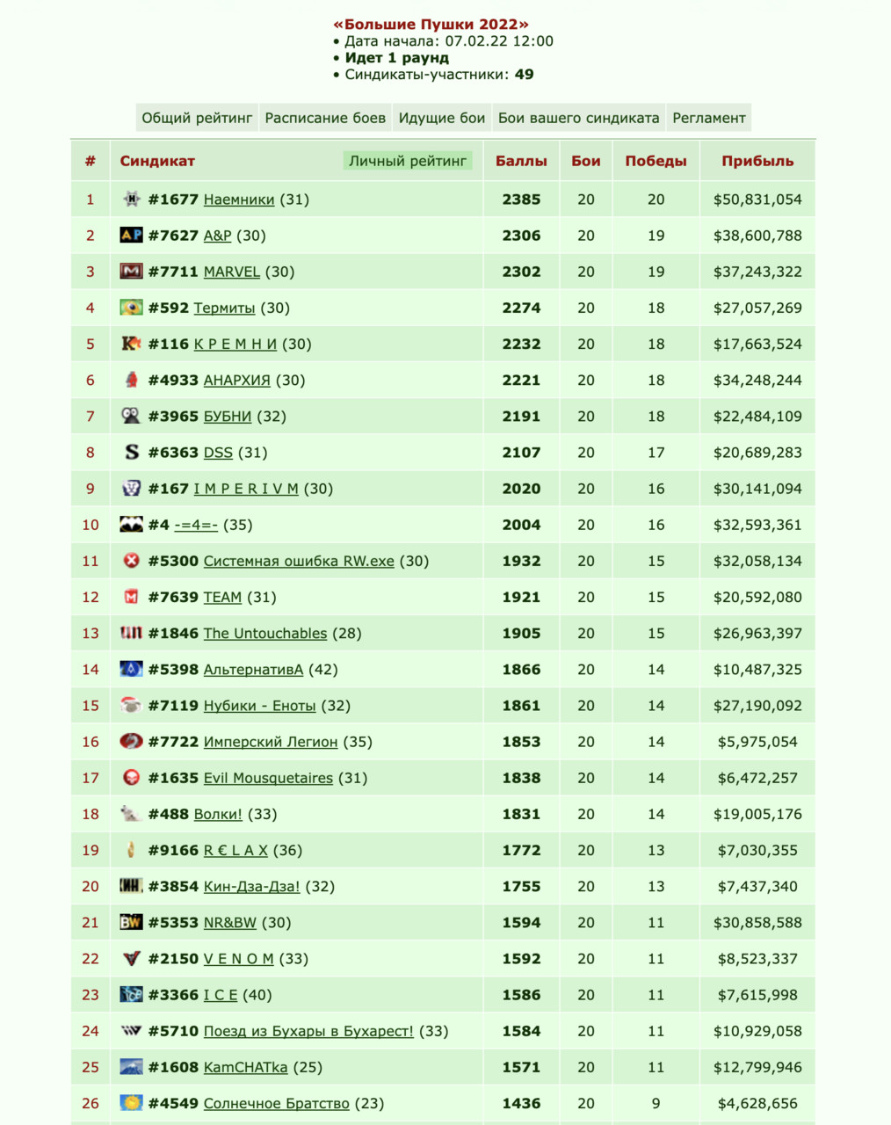891x1125 pixels.
Task: Open the I C E syndicate link
Action: click(x=221, y=995)
